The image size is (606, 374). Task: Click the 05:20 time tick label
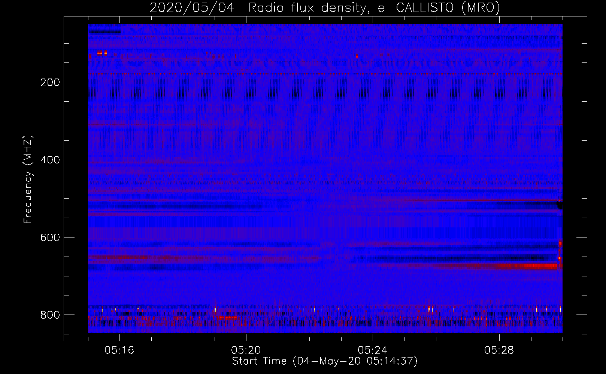coord(246,350)
